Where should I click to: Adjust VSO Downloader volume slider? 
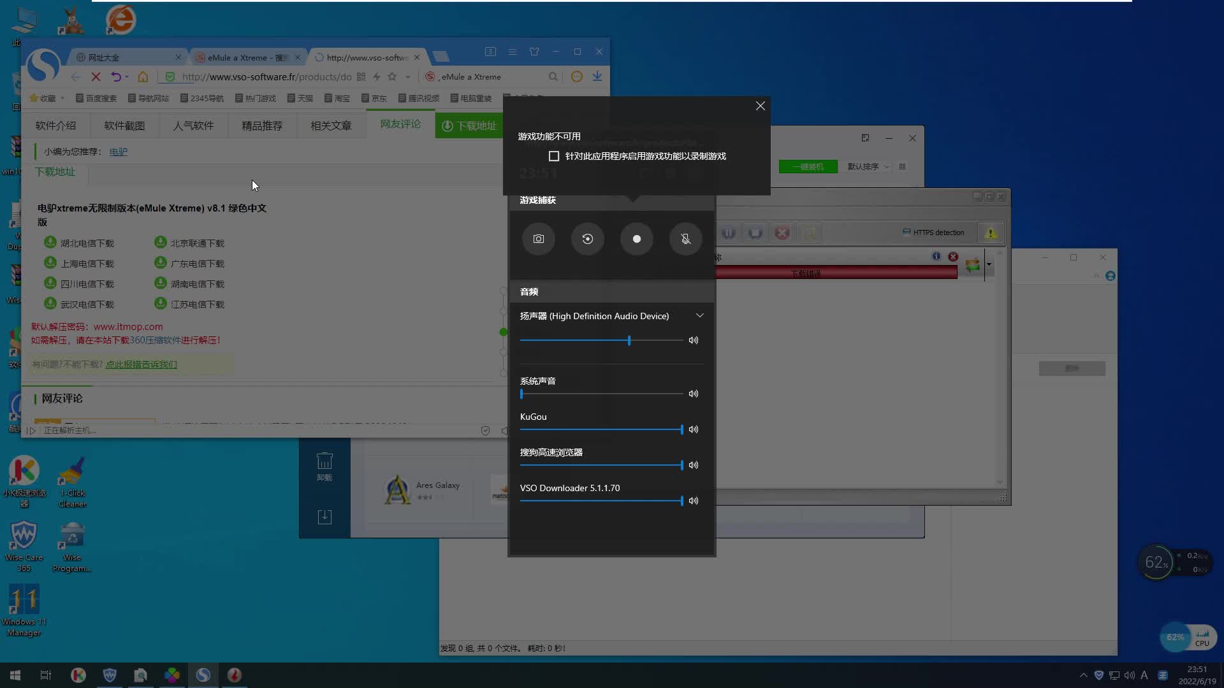[601, 501]
